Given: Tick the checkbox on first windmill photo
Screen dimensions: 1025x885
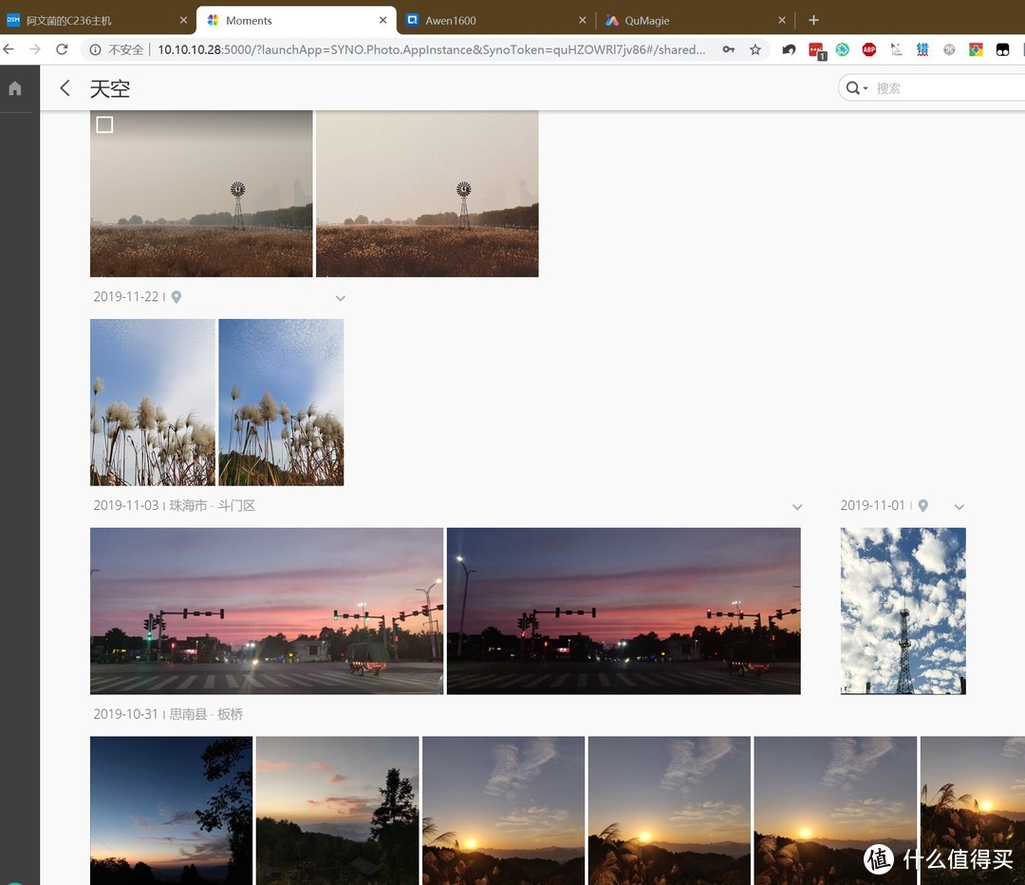Looking at the screenshot, I should [104, 124].
